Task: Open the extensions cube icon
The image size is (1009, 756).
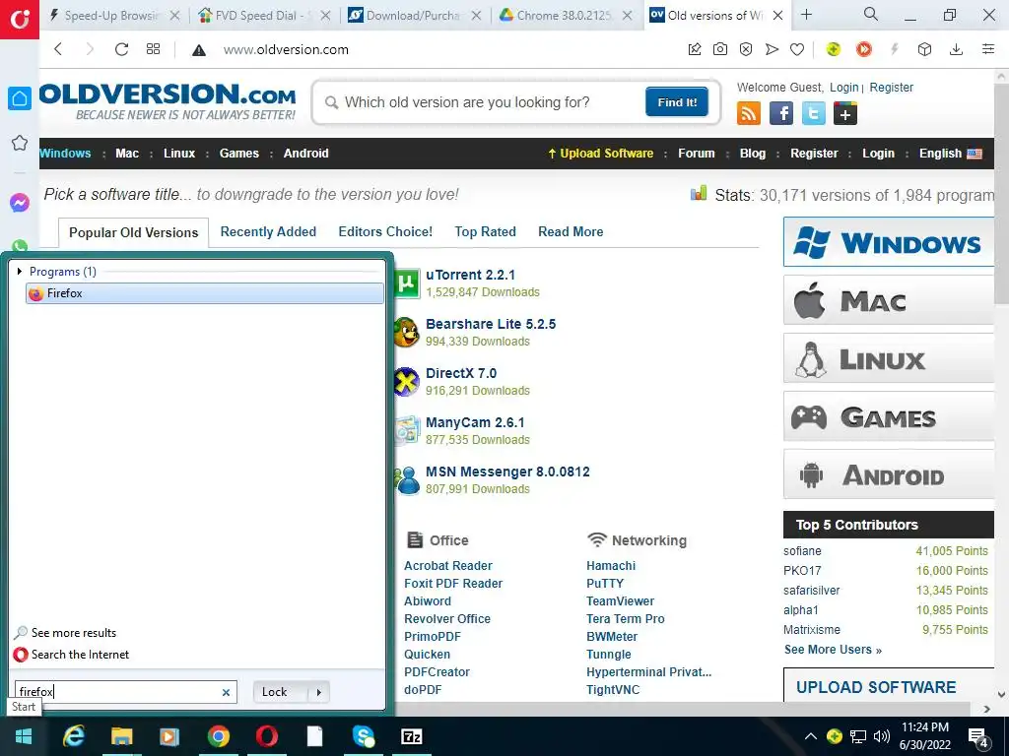Action: click(x=924, y=49)
